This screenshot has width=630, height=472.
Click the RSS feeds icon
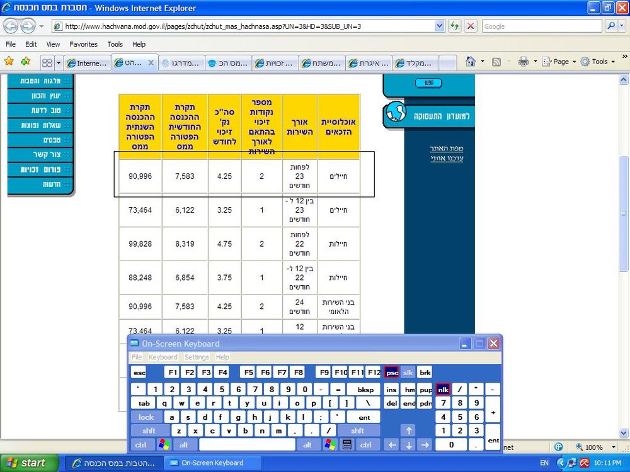[x=496, y=62]
